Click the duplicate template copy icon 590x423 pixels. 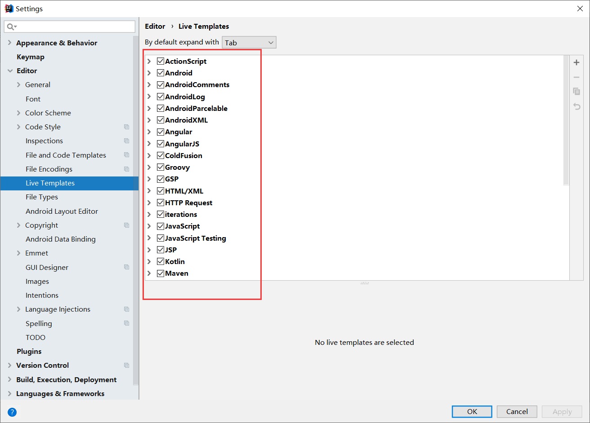click(x=577, y=92)
